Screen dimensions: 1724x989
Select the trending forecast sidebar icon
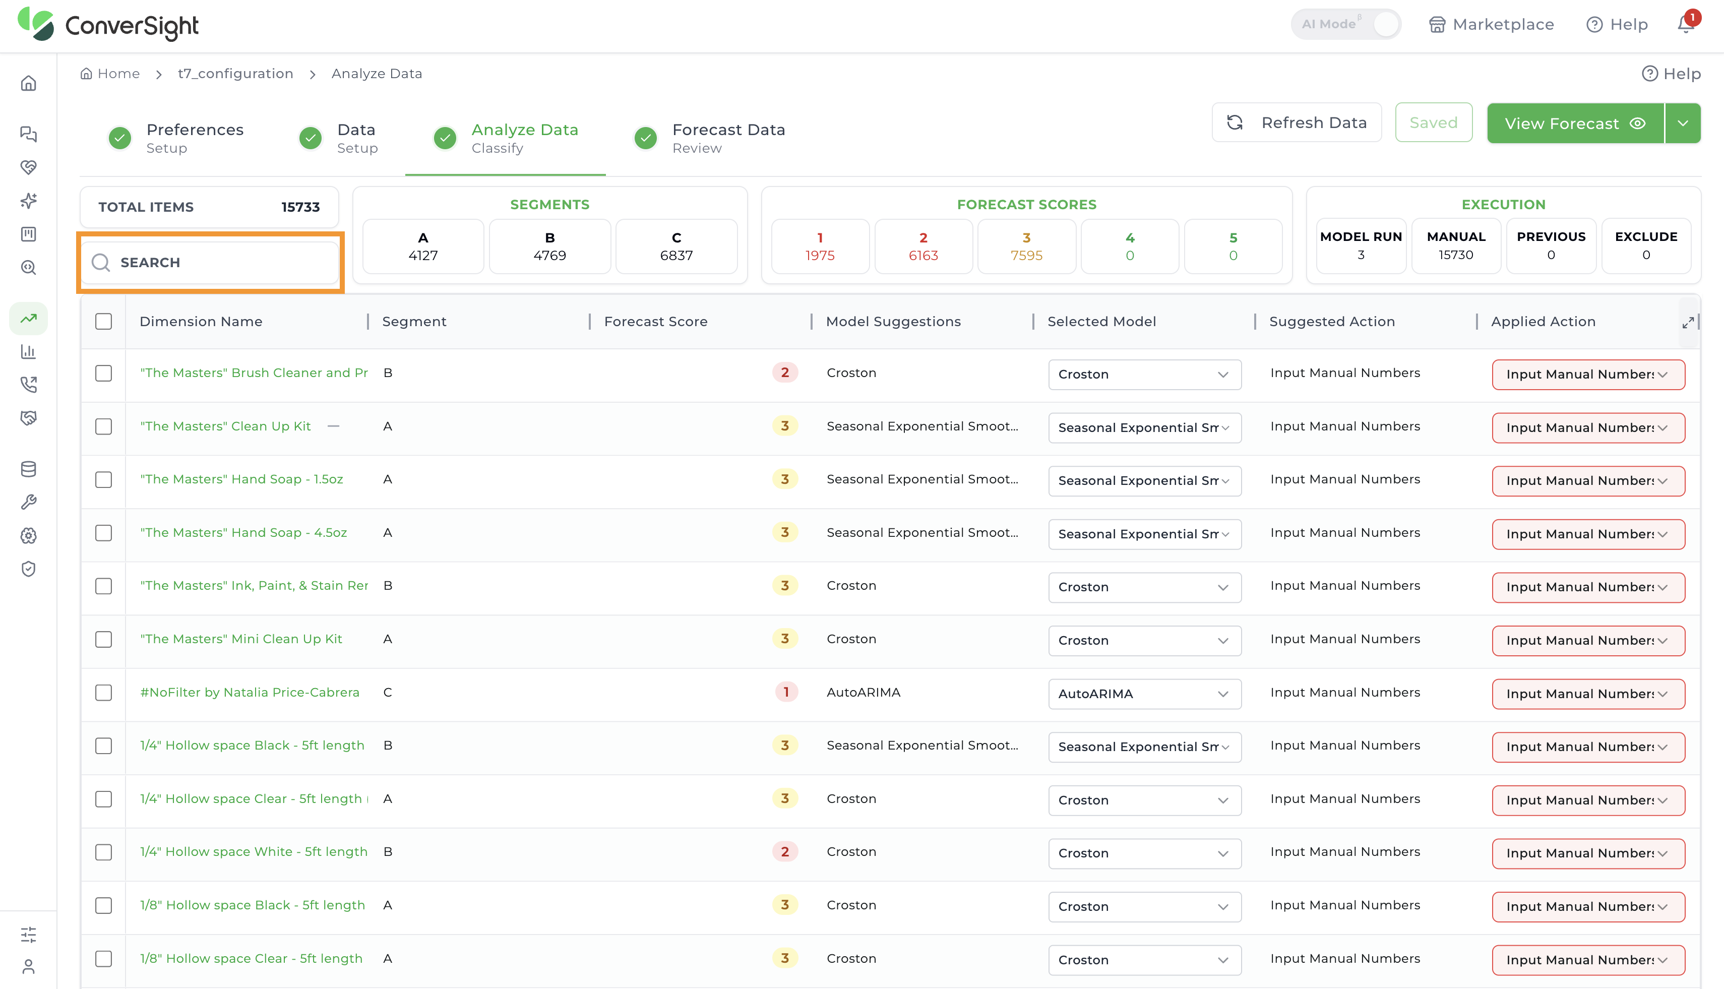[29, 319]
